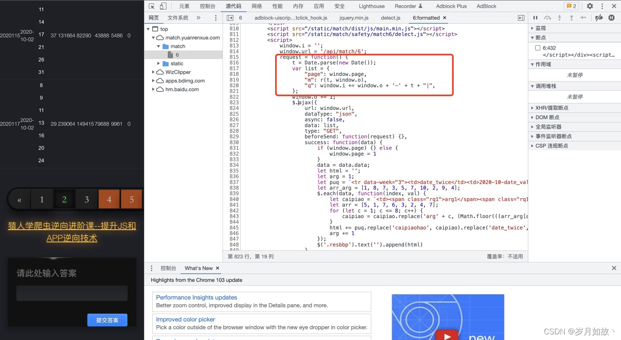The width and height of the screenshot is (621, 340).
Task: Collapse the top frame tree node
Action: (x=148, y=29)
